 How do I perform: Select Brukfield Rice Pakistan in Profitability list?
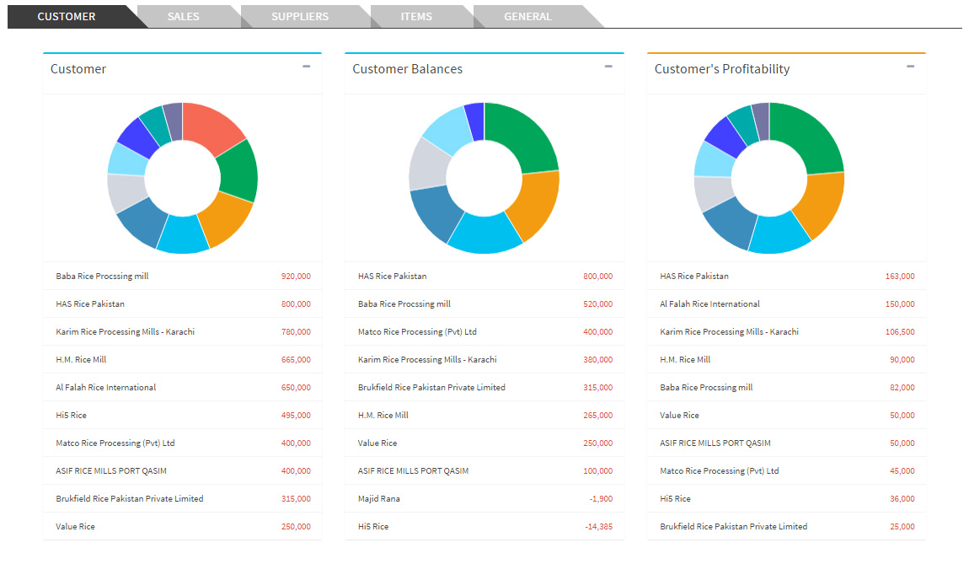coord(786,526)
